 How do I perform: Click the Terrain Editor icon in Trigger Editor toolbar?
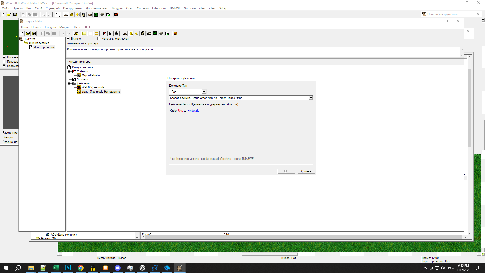(125, 33)
